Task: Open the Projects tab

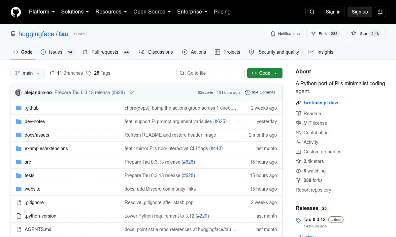Action: (227, 52)
